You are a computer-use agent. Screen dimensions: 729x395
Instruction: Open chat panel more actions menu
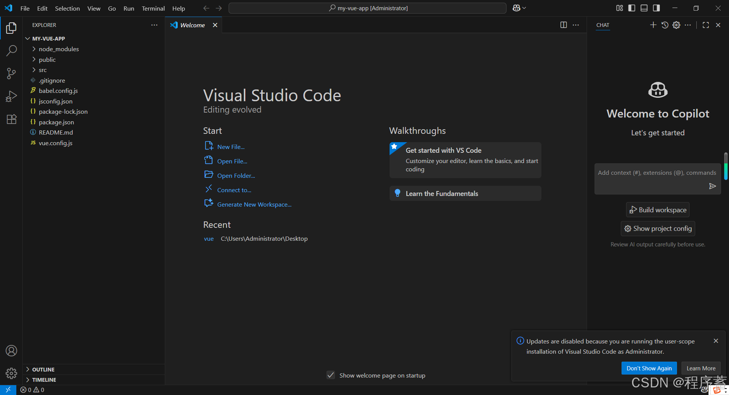point(688,25)
